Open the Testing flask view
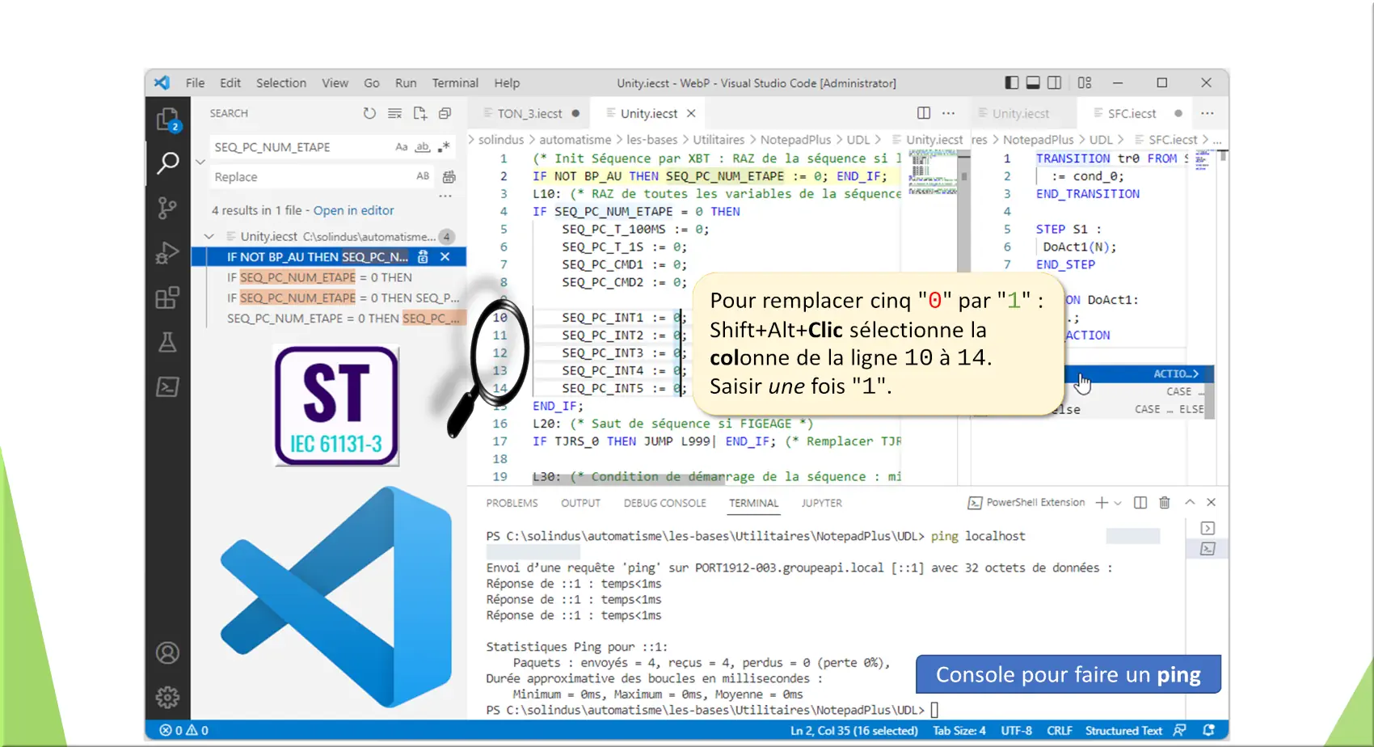Image resolution: width=1374 pixels, height=747 pixels. pyautogui.click(x=167, y=343)
